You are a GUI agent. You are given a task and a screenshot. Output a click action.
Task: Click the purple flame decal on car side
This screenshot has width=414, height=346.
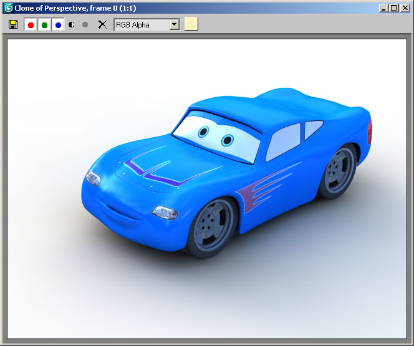[x=262, y=190]
